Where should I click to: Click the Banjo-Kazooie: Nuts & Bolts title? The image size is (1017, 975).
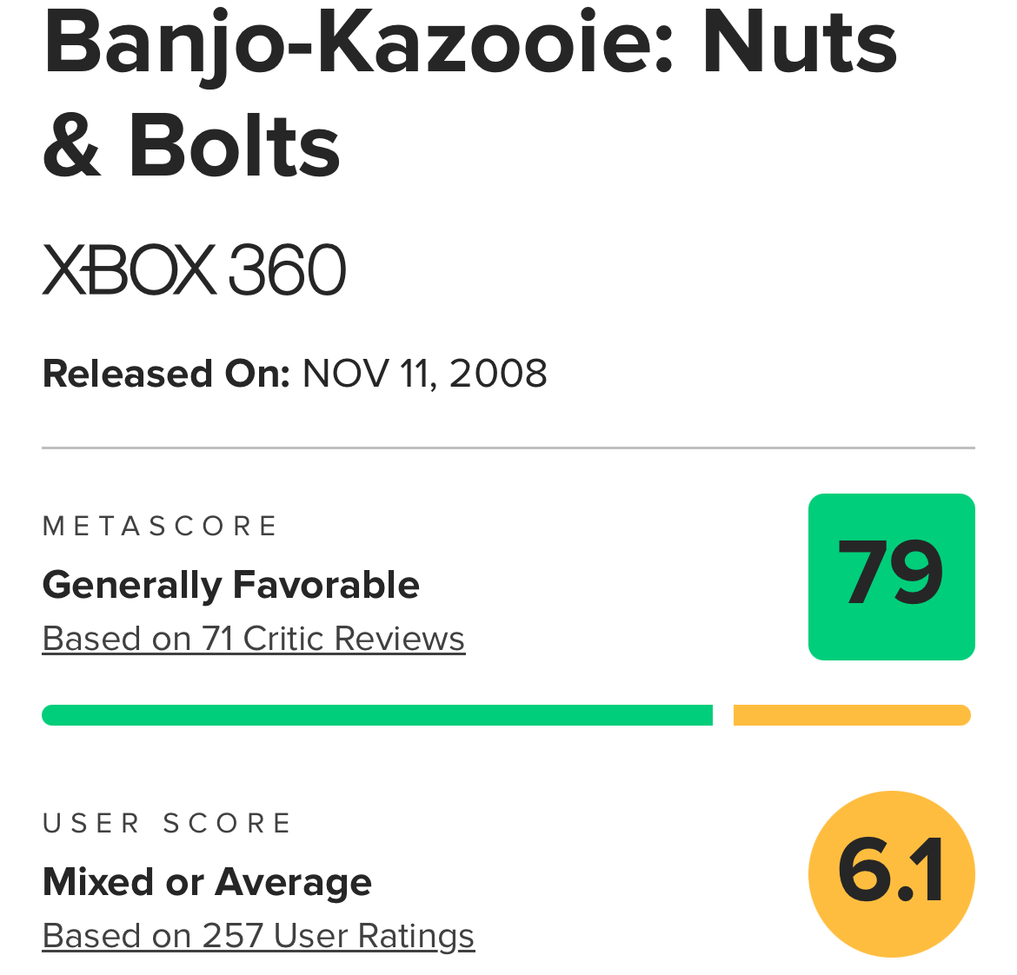[470, 93]
